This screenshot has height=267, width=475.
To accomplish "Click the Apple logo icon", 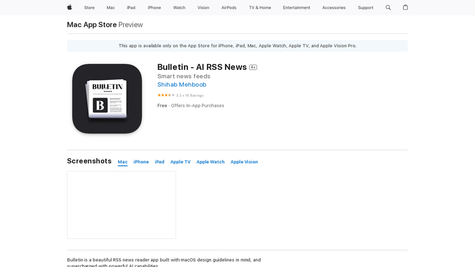I will [x=69, y=7].
